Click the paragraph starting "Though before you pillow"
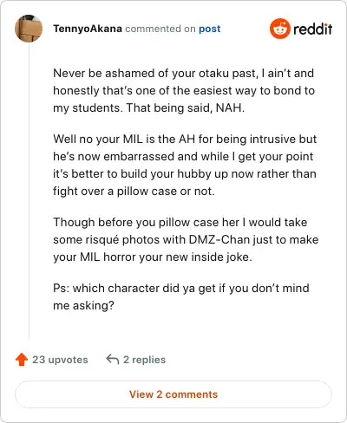Image resolution: width=347 pixels, height=423 pixels. click(186, 239)
